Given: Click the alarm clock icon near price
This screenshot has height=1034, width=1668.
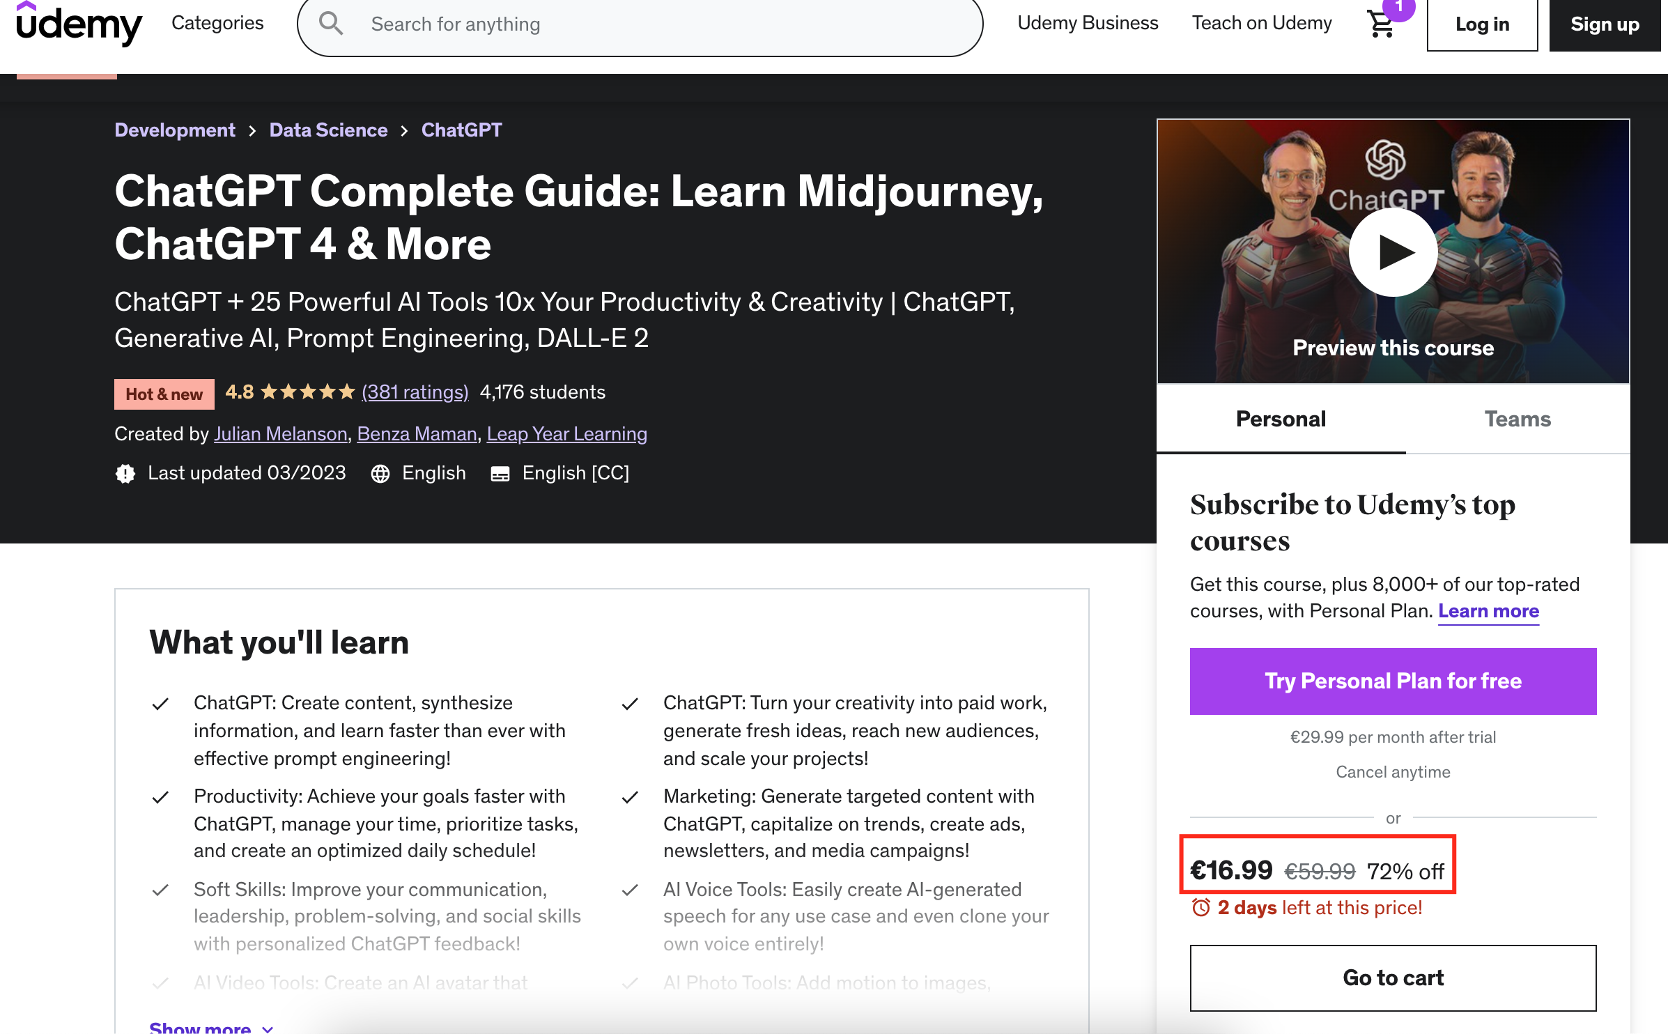Looking at the screenshot, I should [1201, 907].
